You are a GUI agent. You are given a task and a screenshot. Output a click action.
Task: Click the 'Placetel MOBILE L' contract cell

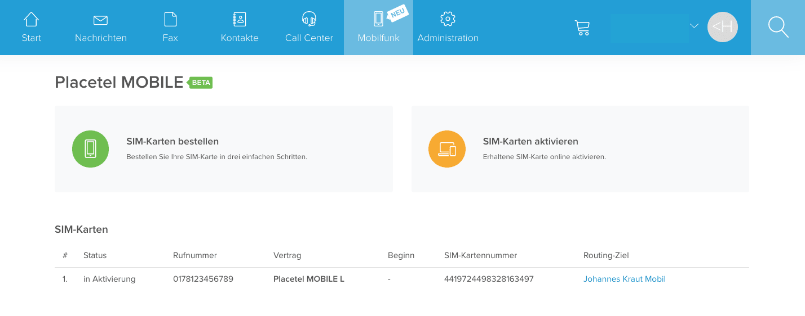[309, 279]
